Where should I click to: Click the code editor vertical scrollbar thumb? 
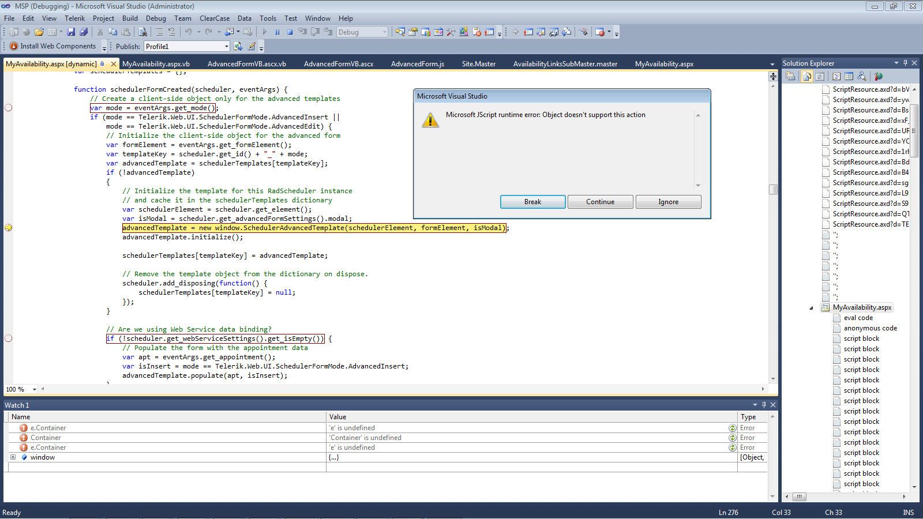pos(773,190)
